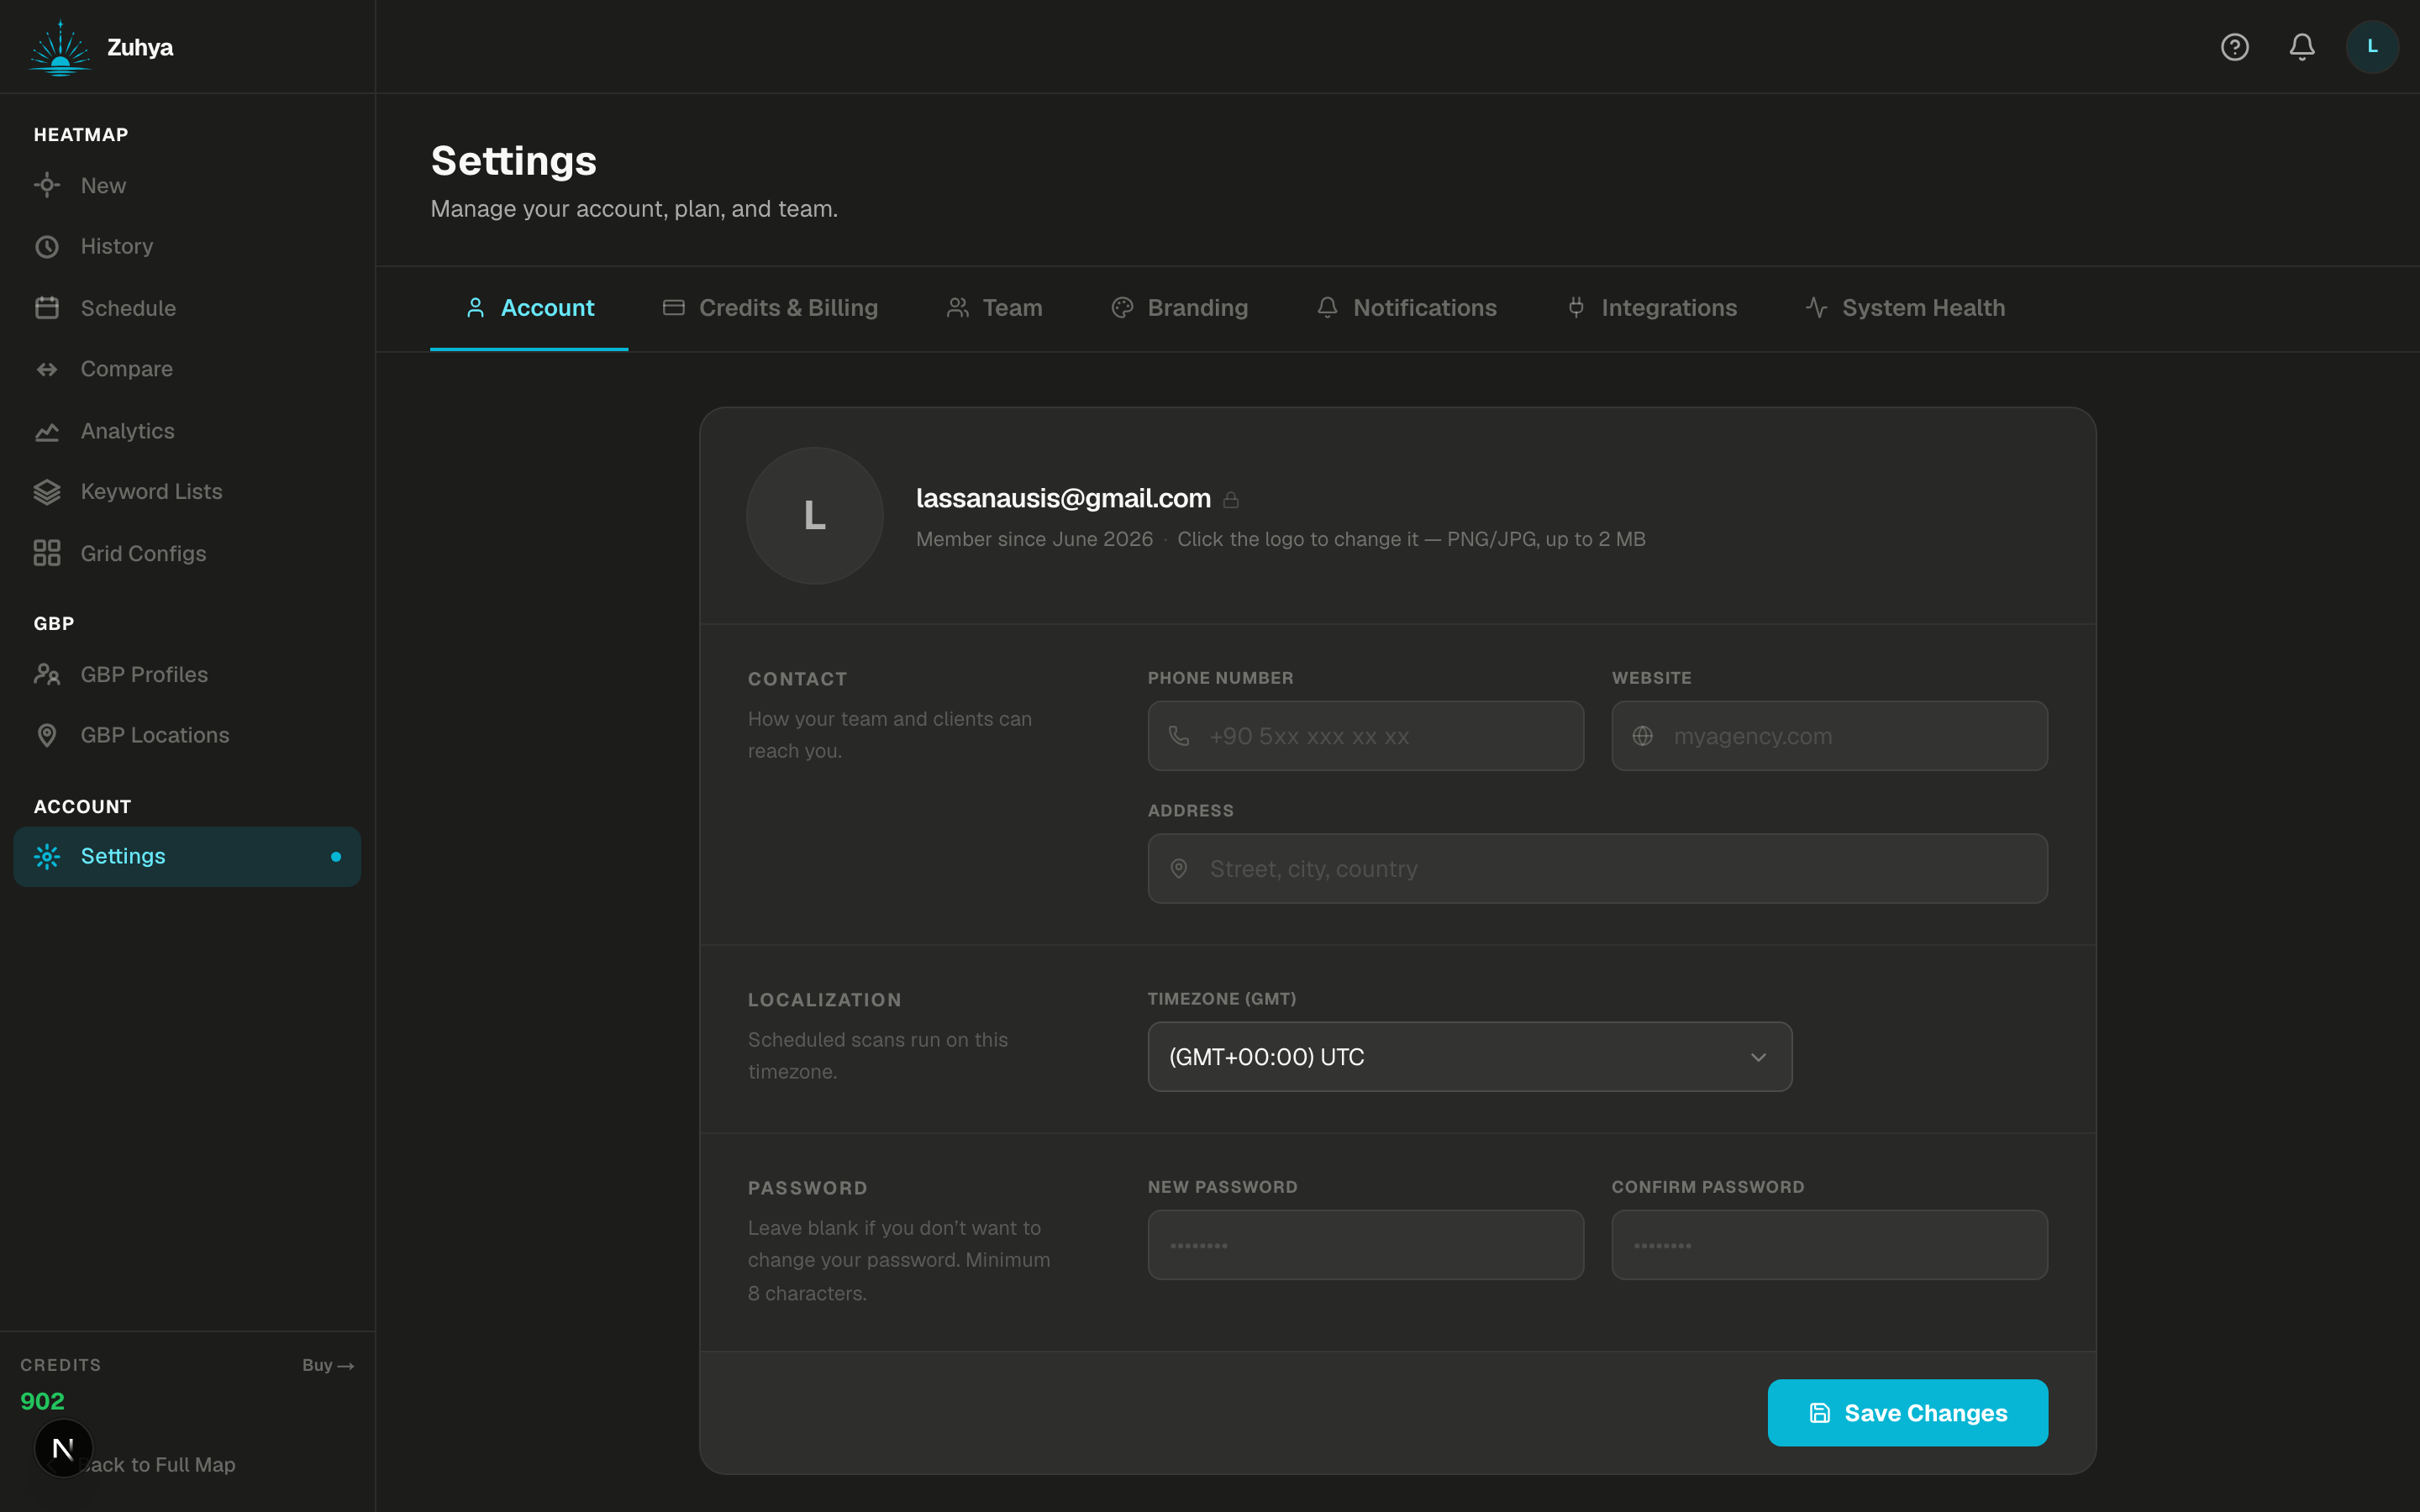Open GBP Profiles in the sidebar
Viewport: 2420px width, 1512px height.
coord(187,674)
